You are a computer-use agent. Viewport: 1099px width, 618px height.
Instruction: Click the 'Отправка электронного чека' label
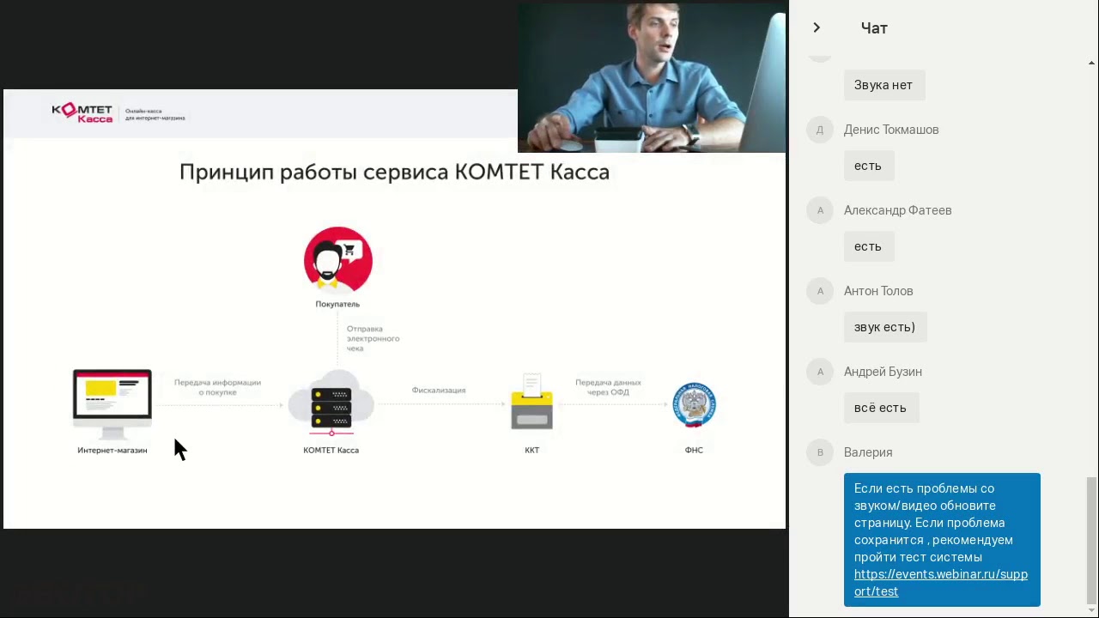click(373, 338)
